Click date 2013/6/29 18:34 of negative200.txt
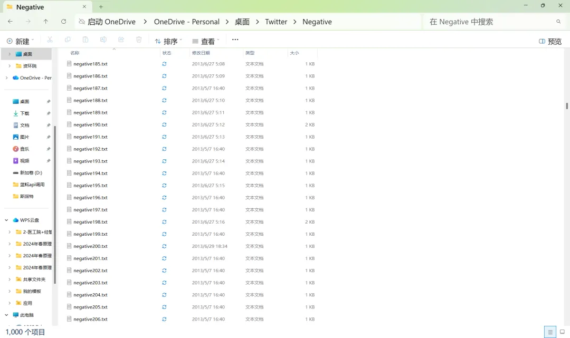 click(210, 246)
